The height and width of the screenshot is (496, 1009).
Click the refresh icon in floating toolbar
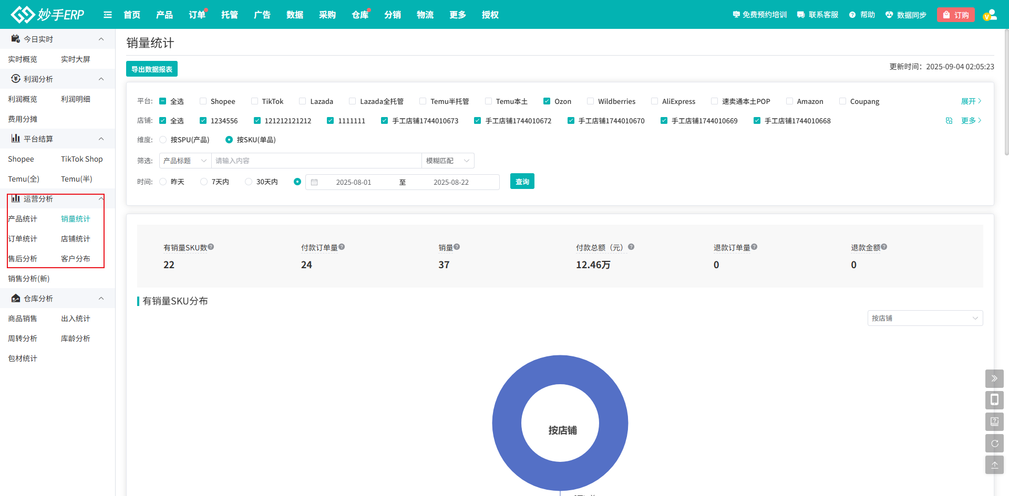click(x=994, y=444)
